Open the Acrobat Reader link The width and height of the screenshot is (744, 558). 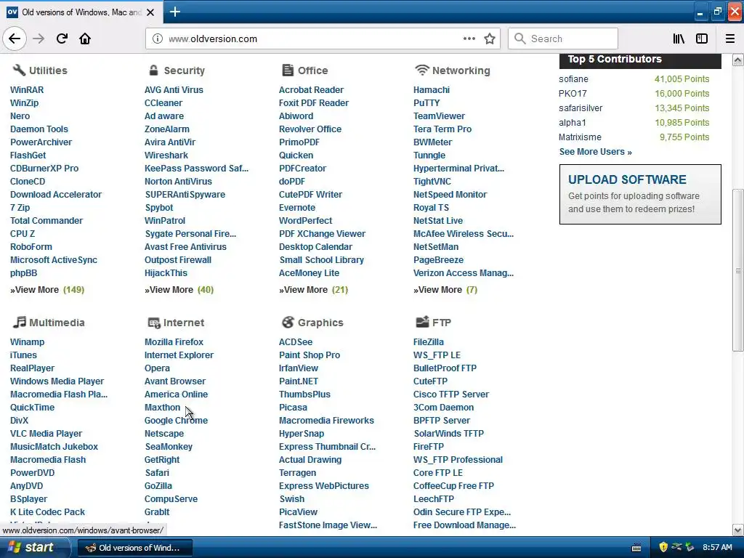(x=311, y=89)
